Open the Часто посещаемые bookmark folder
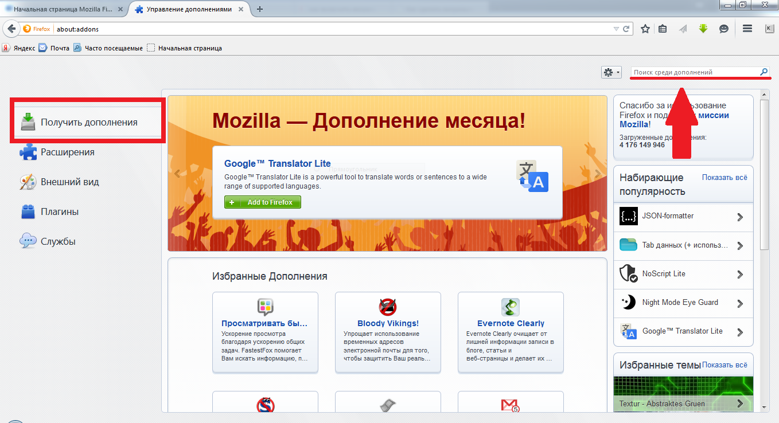The image size is (779, 423). pyautogui.click(x=108, y=48)
